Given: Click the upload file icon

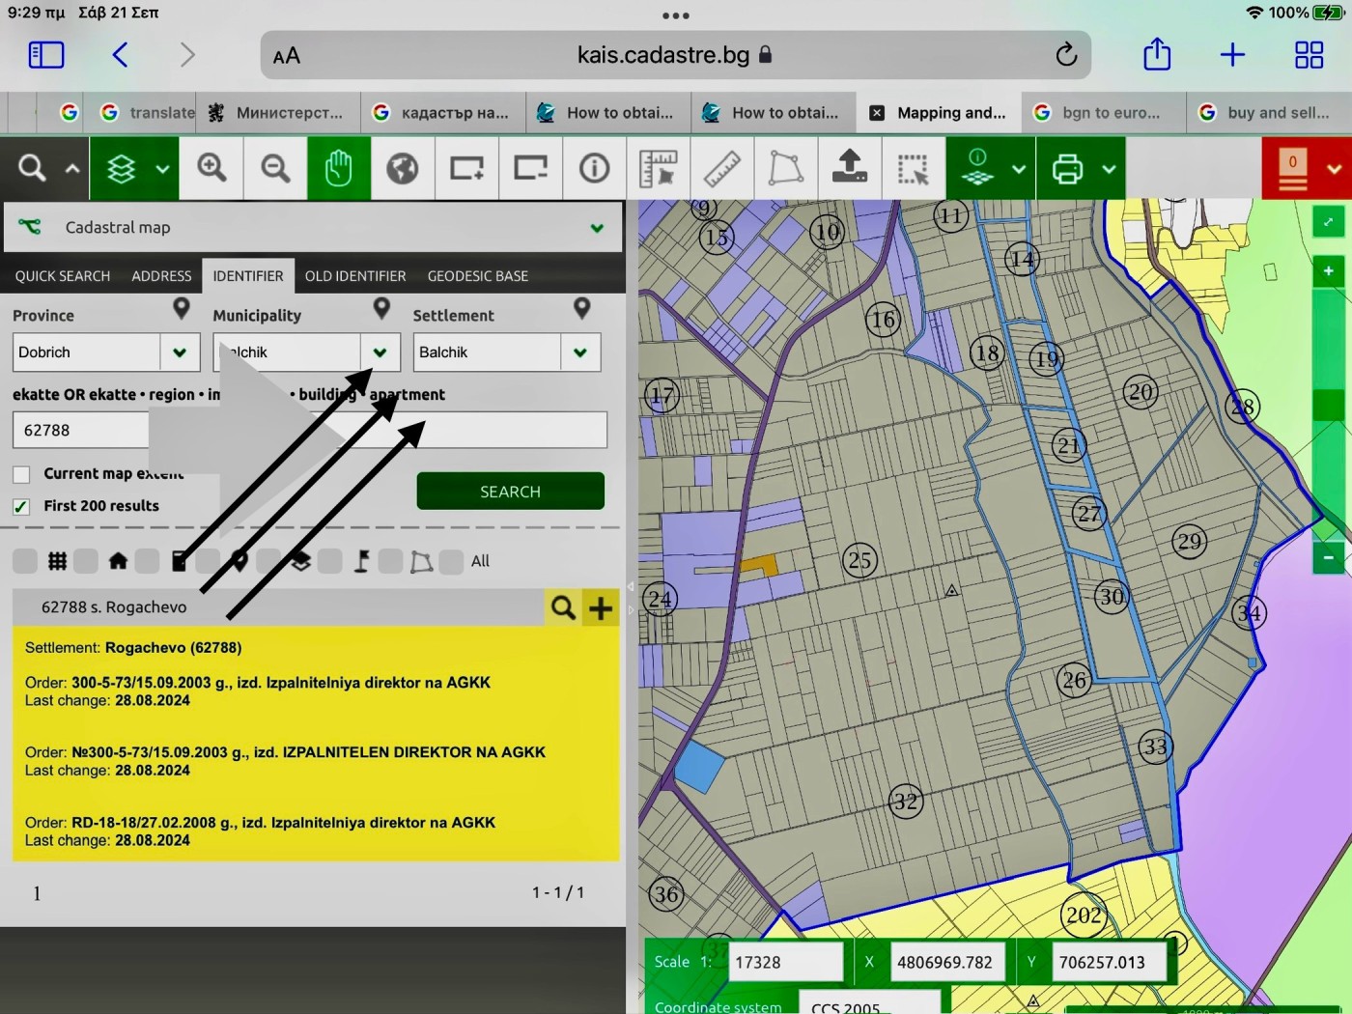Looking at the screenshot, I should 849,169.
